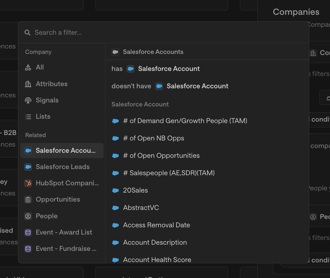Select Access Removal Date field
The width and height of the screenshot is (330, 278).
point(207,225)
